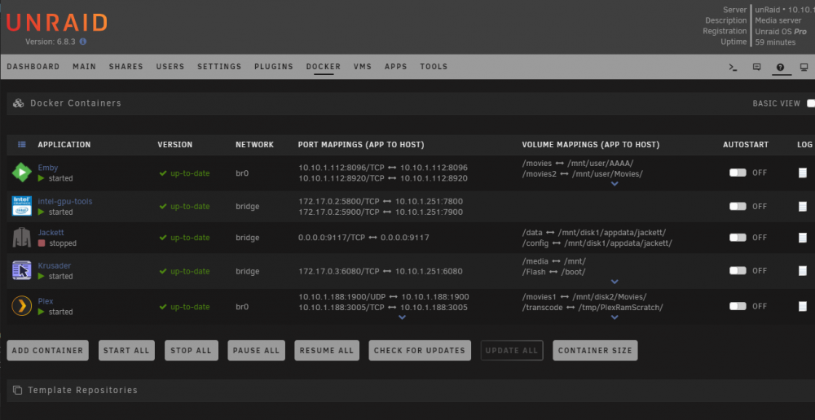815x420 pixels.
Task: Click the Add Container button
Action: (48, 351)
